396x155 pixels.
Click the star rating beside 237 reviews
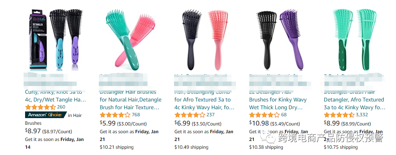(x=190, y=115)
